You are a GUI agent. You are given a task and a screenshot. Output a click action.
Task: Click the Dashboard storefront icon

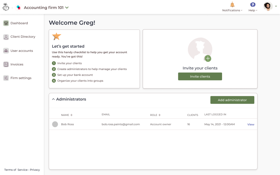[6, 23]
